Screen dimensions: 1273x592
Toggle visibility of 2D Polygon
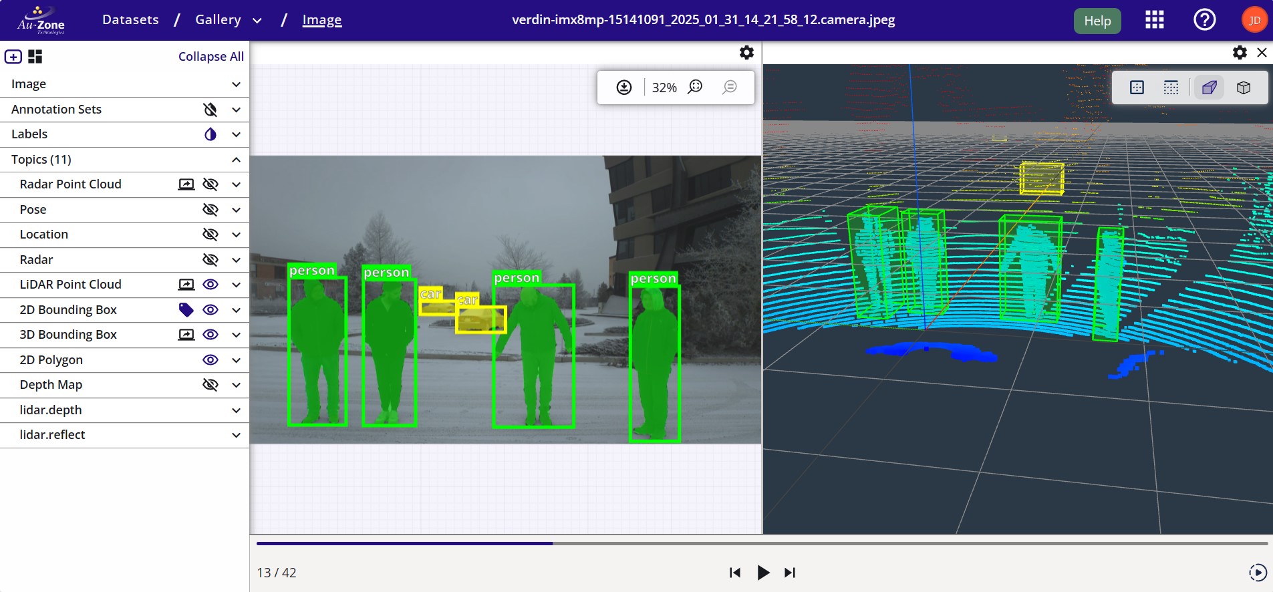point(210,360)
